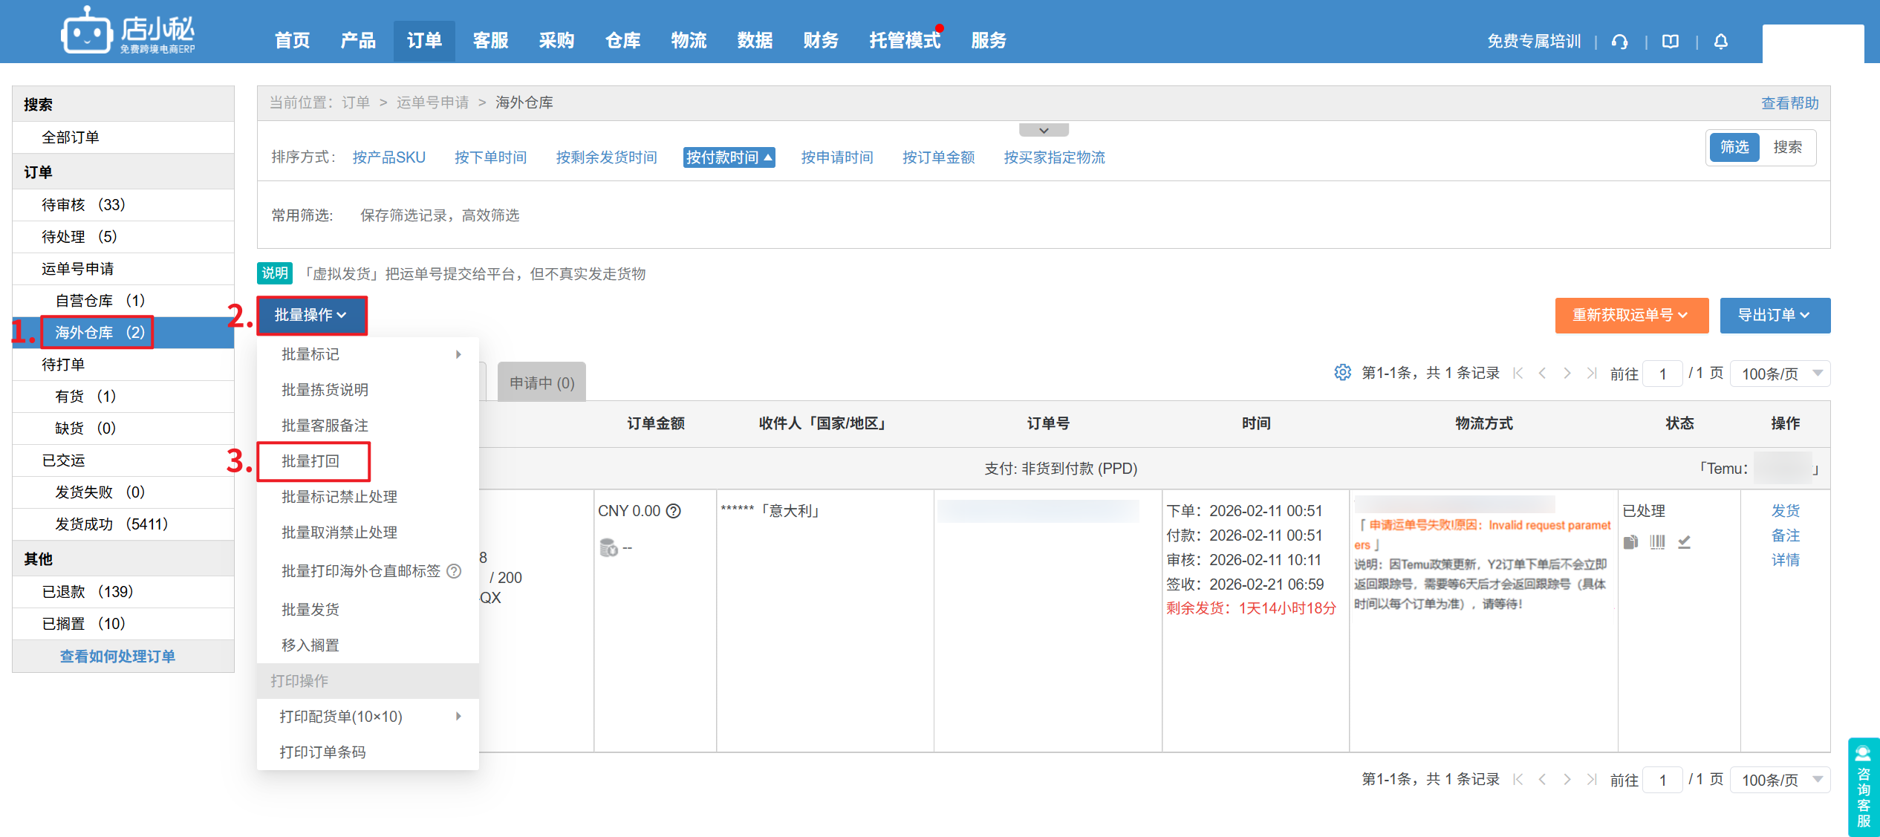Switch to 搜索 search mode toggle
The width and height of the screenshot is (1880, 837).
point(1787,147)
